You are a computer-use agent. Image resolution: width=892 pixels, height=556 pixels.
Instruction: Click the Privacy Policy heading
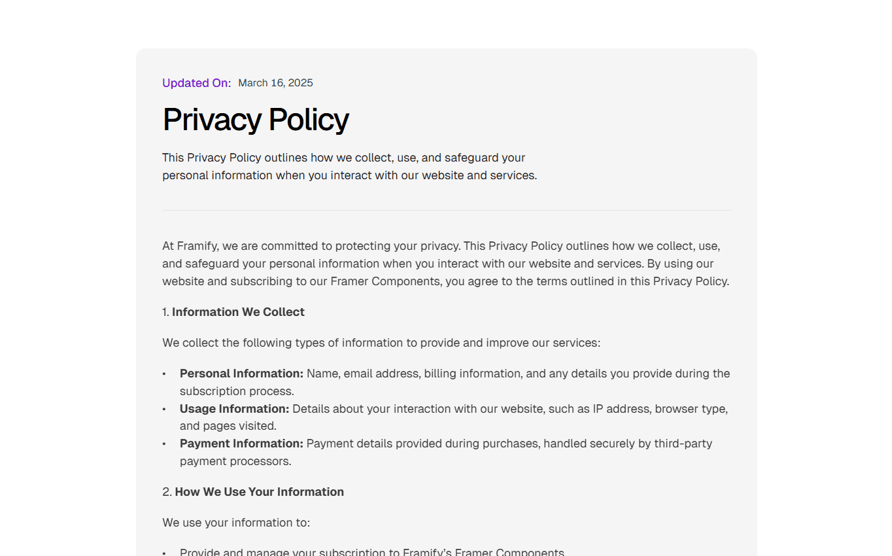256,120
